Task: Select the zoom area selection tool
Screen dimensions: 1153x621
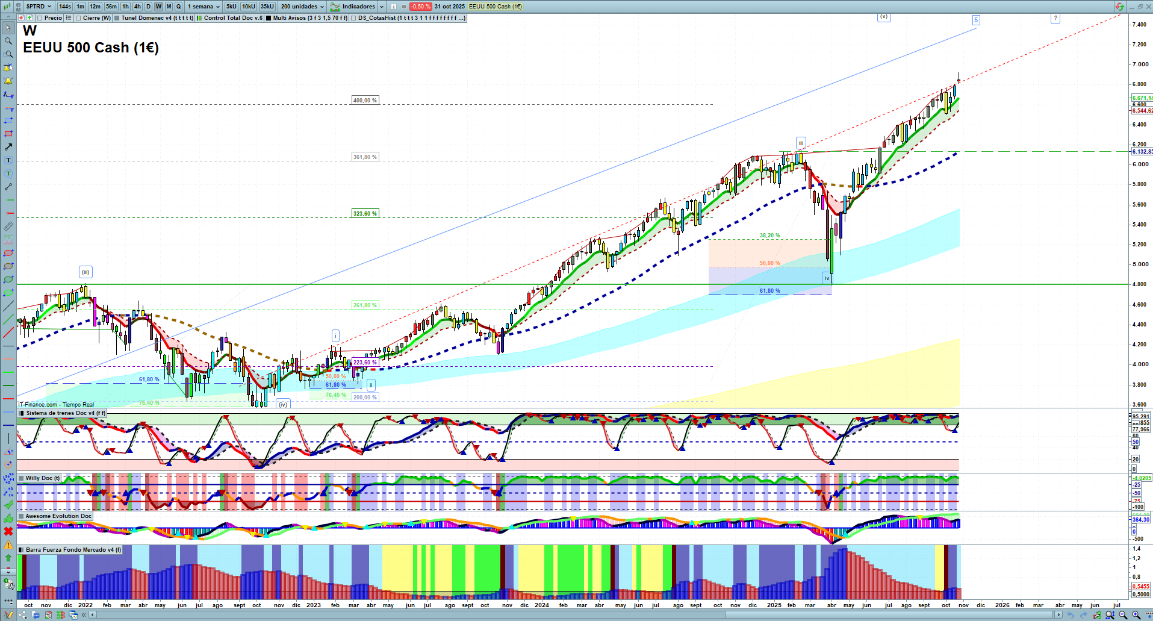Action: [x=8, y=54]
